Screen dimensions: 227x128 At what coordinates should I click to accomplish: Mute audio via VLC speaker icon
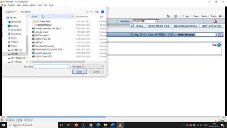tap(216, 121)
